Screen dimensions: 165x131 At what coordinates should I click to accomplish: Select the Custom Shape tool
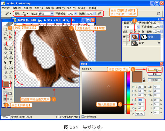(11, 67)
